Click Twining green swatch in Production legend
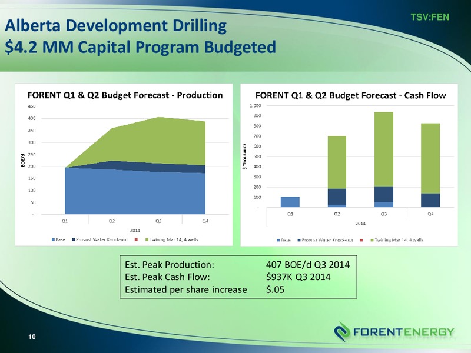471x353 pixels. [147, 239]
